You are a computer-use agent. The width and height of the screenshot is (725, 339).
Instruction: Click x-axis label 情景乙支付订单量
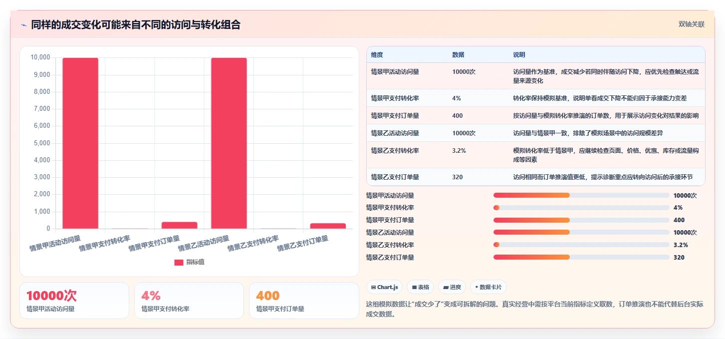tap(303, 243)
